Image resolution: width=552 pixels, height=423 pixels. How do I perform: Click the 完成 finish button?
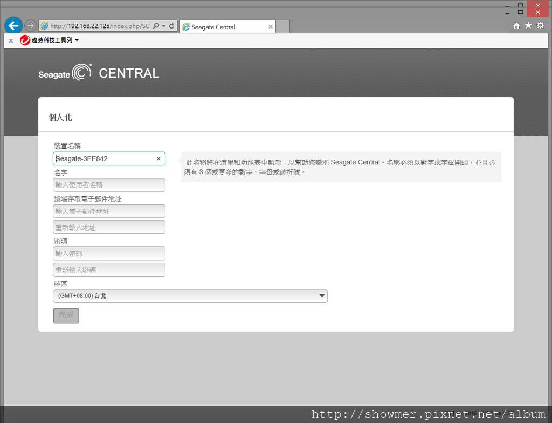[66, 315]
